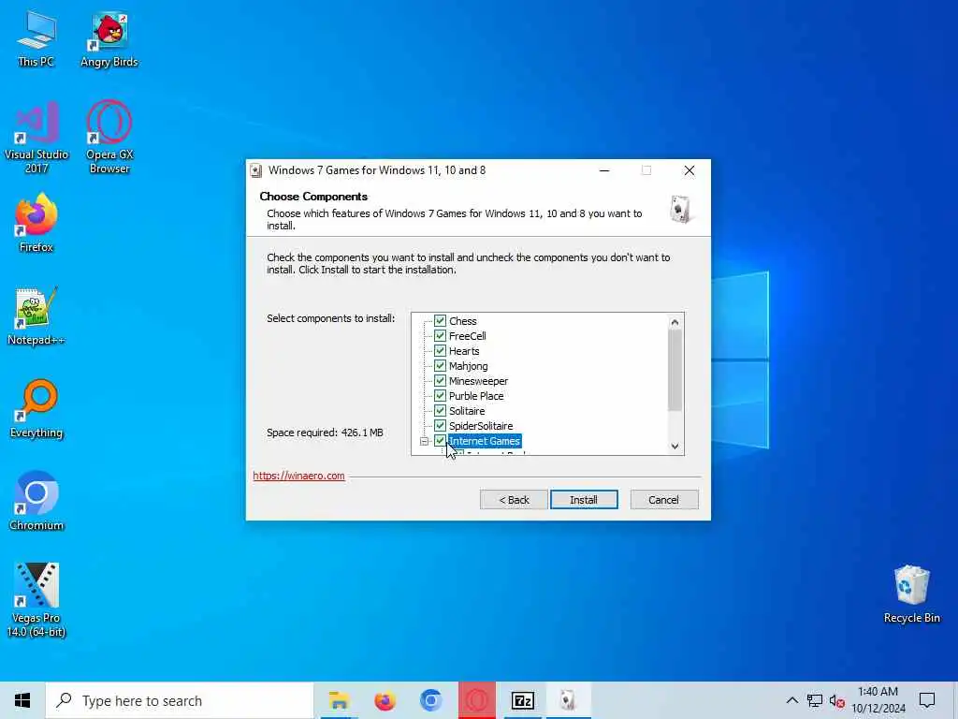958x719 pixels.
Task: Cancel the installation
Action: point(664,500)
